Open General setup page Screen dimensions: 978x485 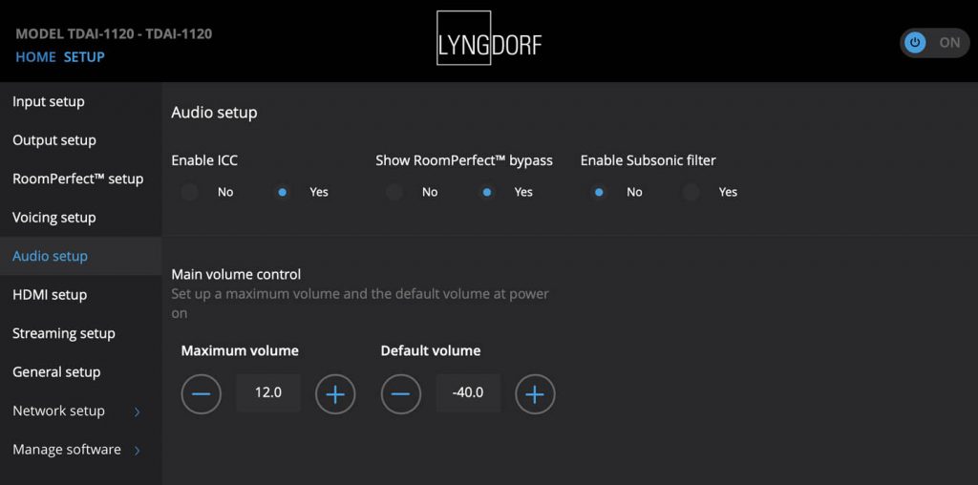[x=80, y=372]
